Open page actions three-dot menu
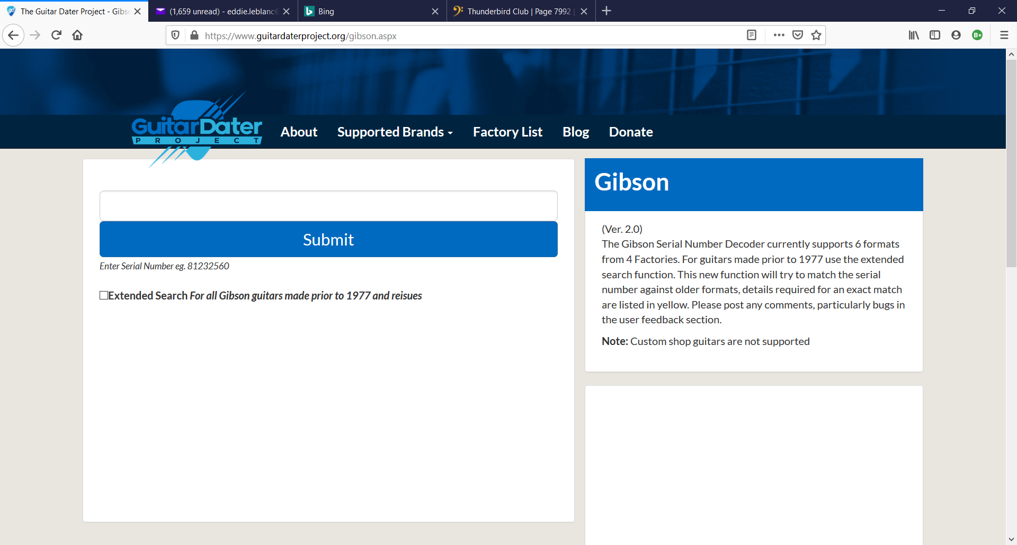Image resolution: width=1017 pixels, height=545 pixels. (779, 35)
